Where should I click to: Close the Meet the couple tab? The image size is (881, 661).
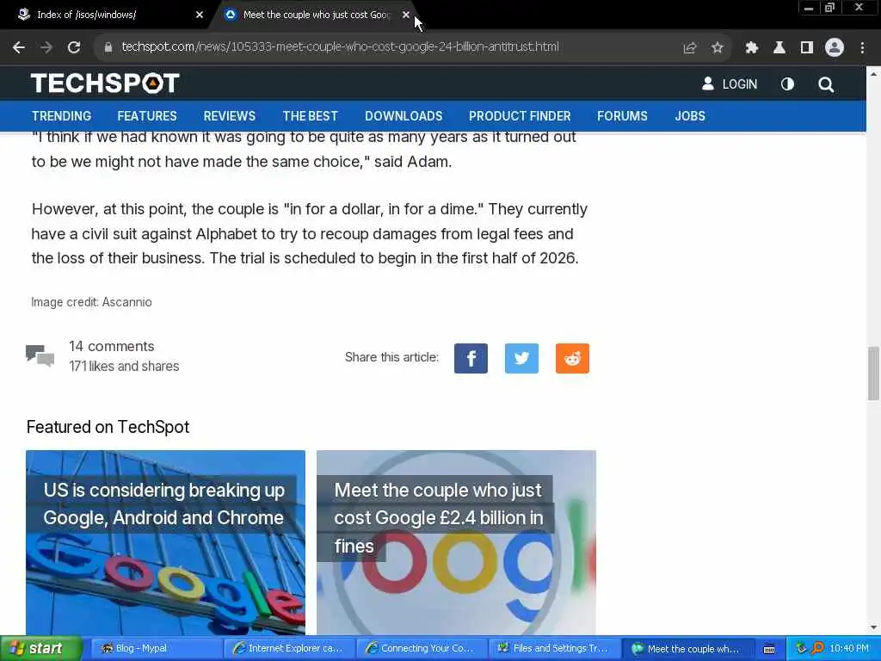pos(406,15)
